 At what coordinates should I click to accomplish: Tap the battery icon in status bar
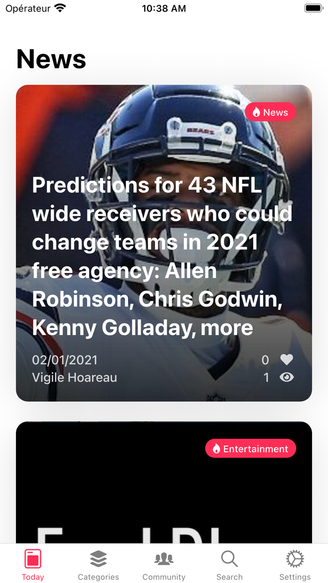pos(313,8)
